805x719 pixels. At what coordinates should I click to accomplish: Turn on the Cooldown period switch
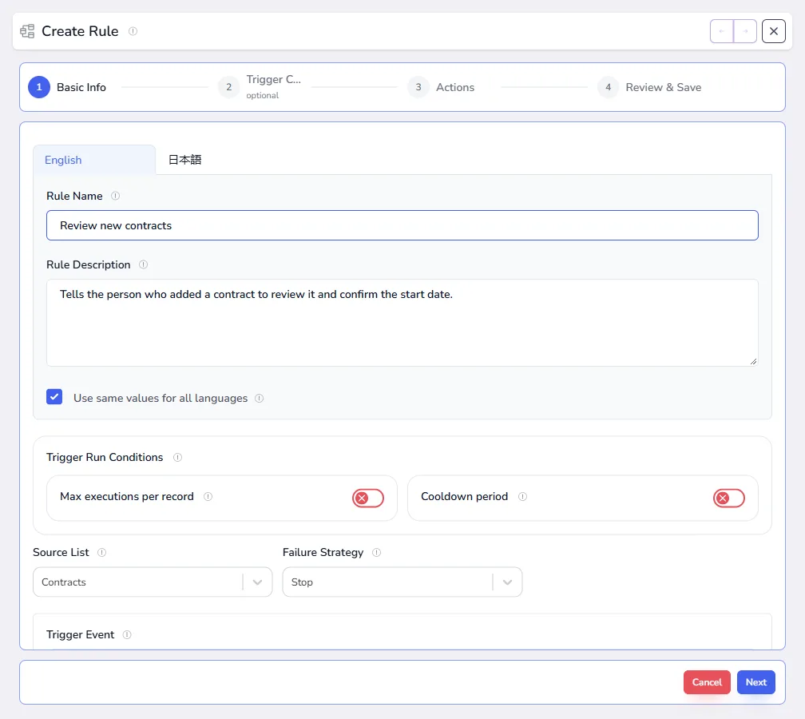coord(728,498)
